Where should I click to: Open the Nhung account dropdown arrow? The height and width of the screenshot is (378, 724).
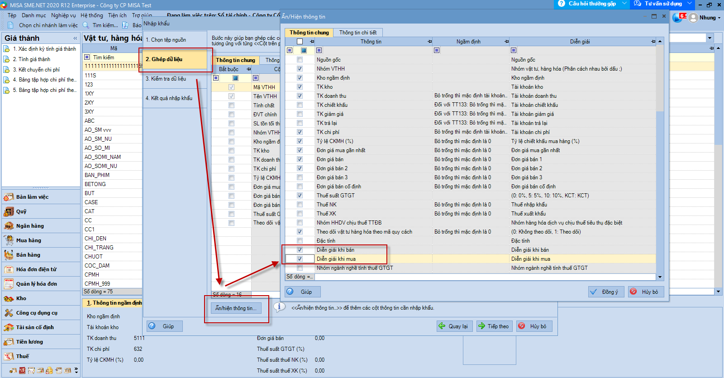[719, 18]
